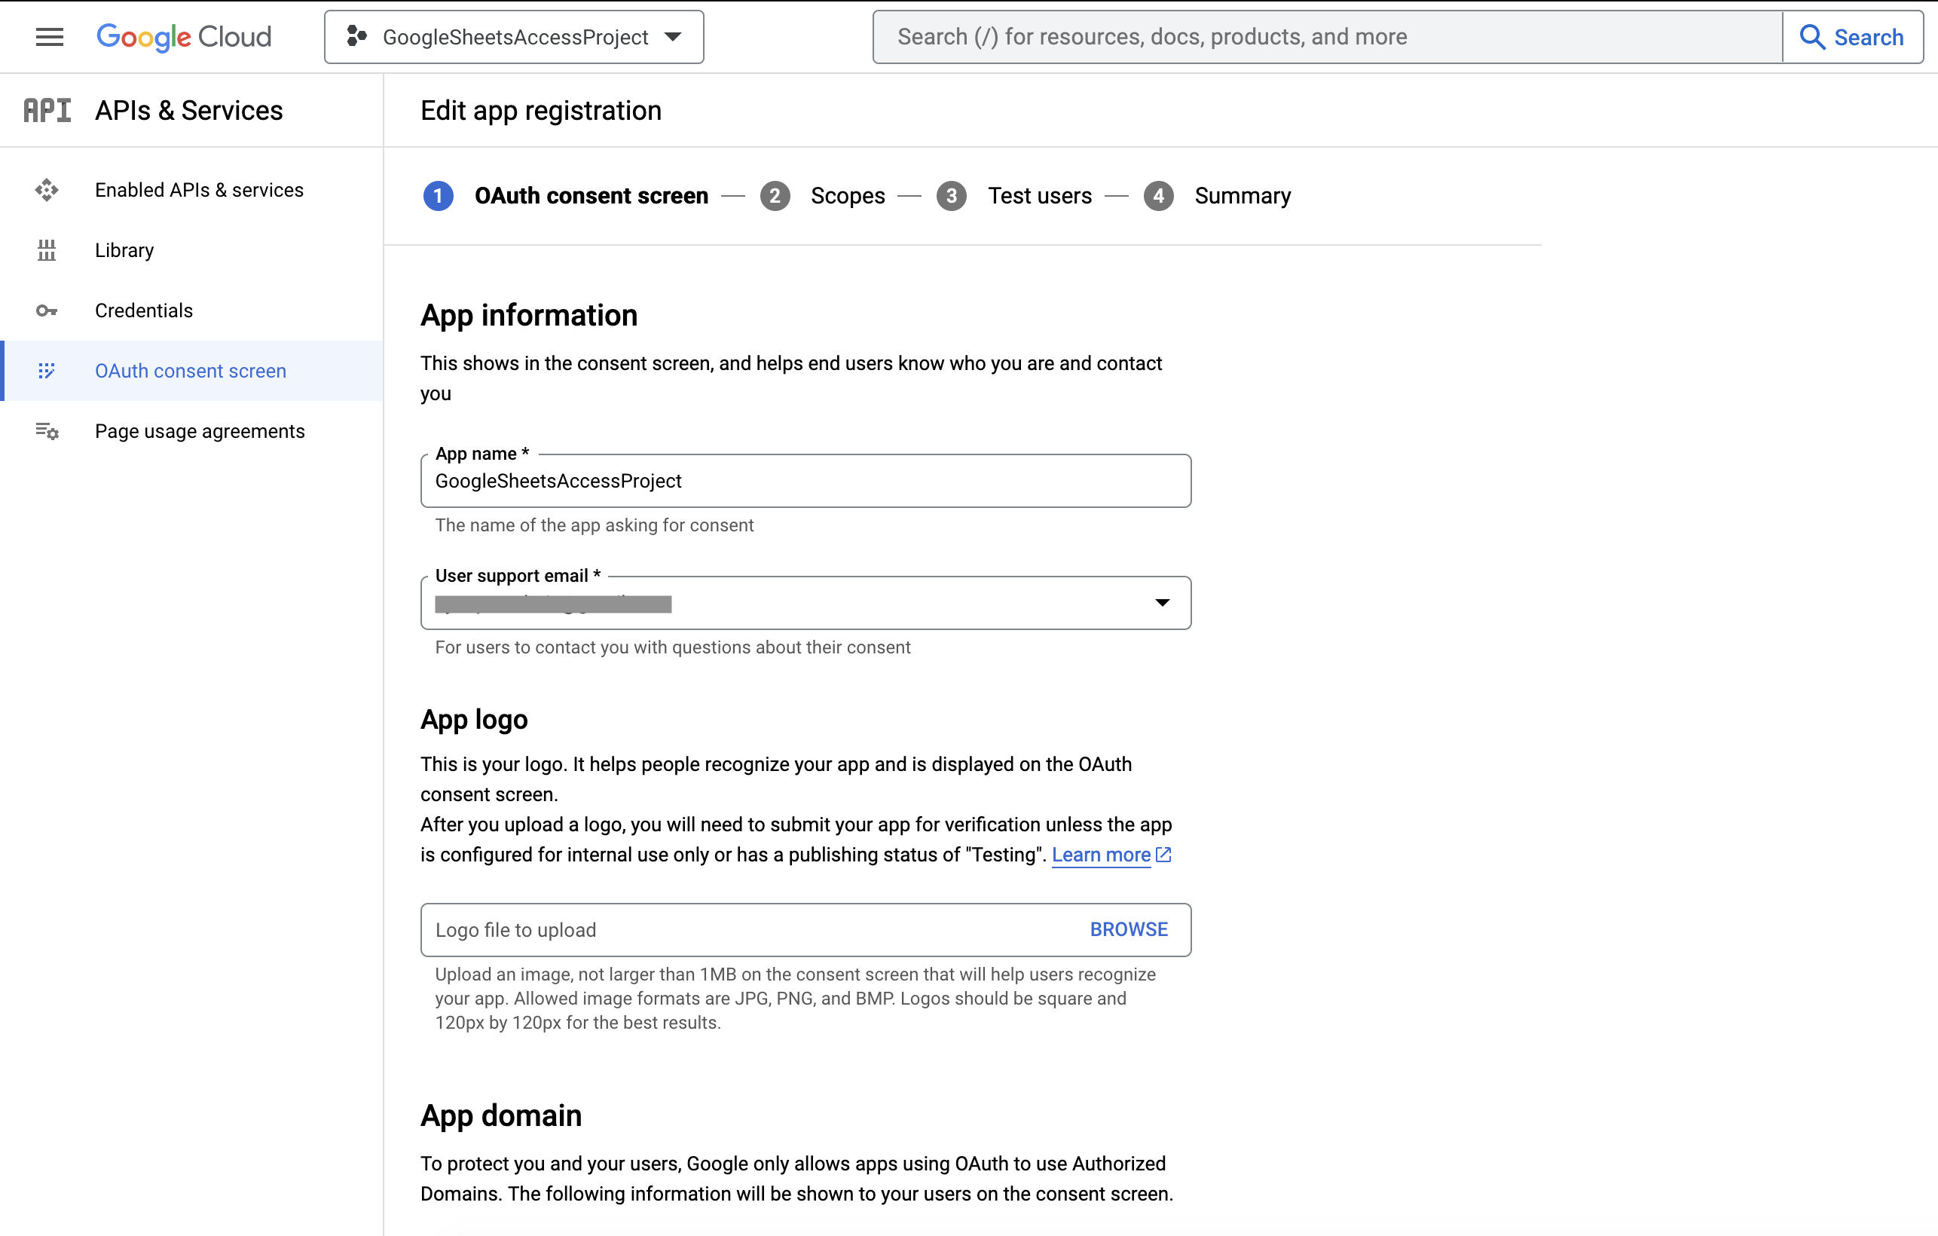Go to the Test users step
This screenshot has width=1938, height=1236.
(1040, 196)
